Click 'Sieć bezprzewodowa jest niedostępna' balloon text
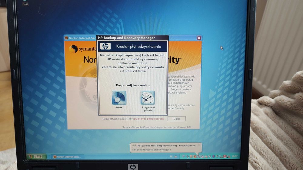Screen dimensions: 303x170 (151, 149)
